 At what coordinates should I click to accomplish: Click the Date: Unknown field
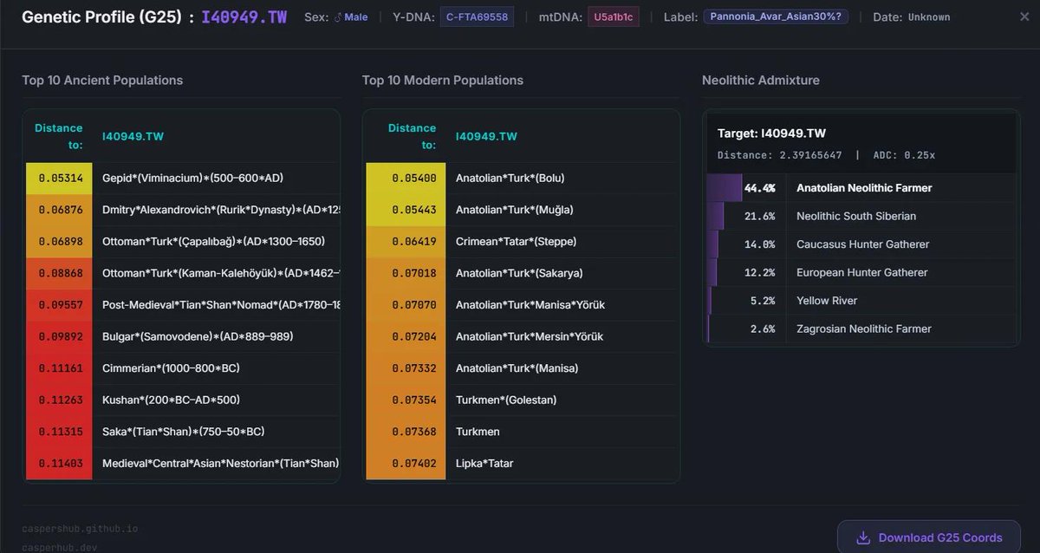click(x=911, y=17)
